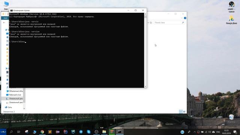Expand the Explorer address history dropdown

[x=148, y=22]
